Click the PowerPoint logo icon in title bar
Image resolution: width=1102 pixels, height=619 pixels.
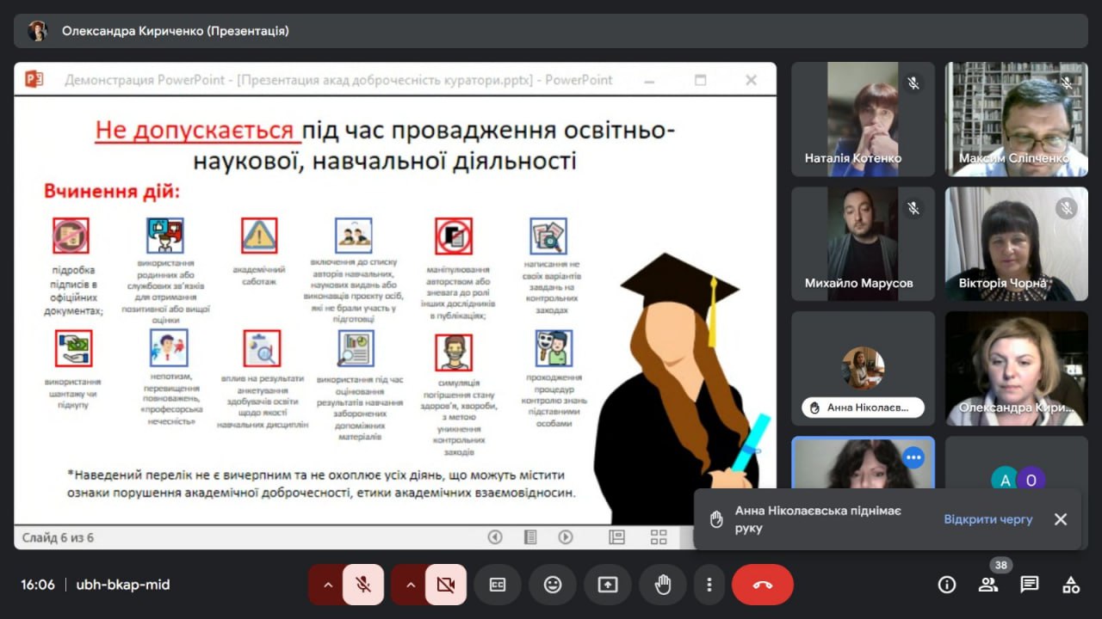pos(34,80)
